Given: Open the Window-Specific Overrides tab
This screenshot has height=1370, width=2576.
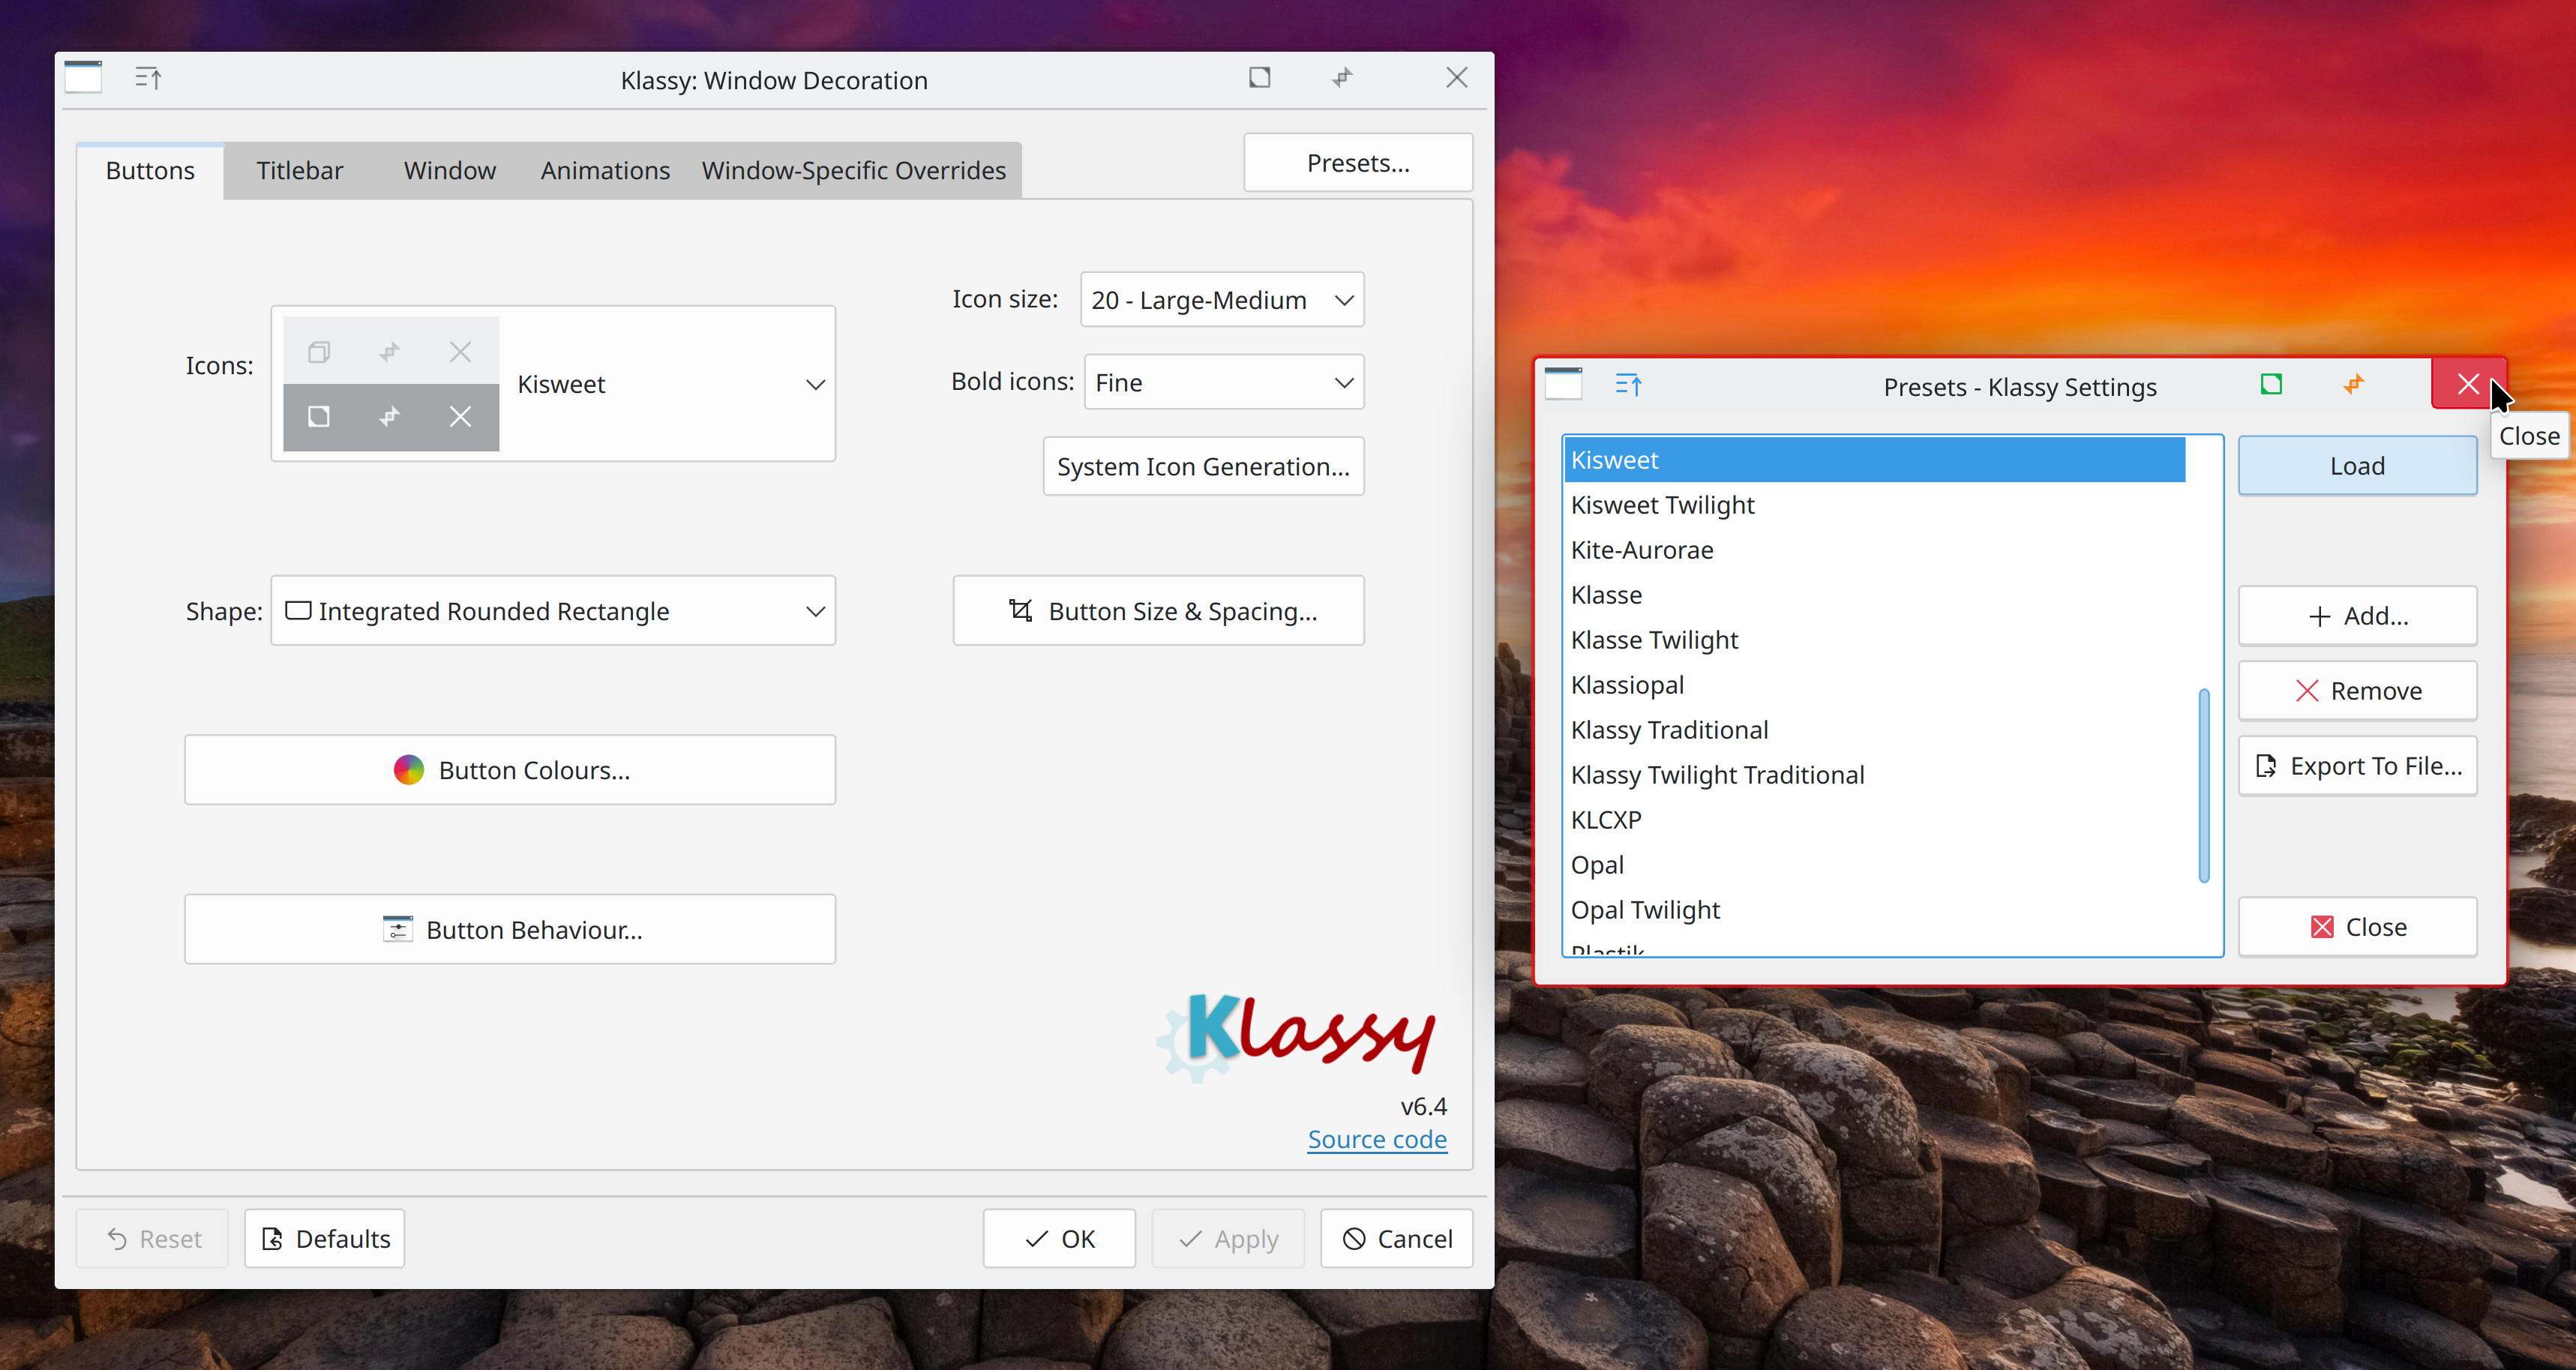Looking at the screenshot, I should [853, 171].
